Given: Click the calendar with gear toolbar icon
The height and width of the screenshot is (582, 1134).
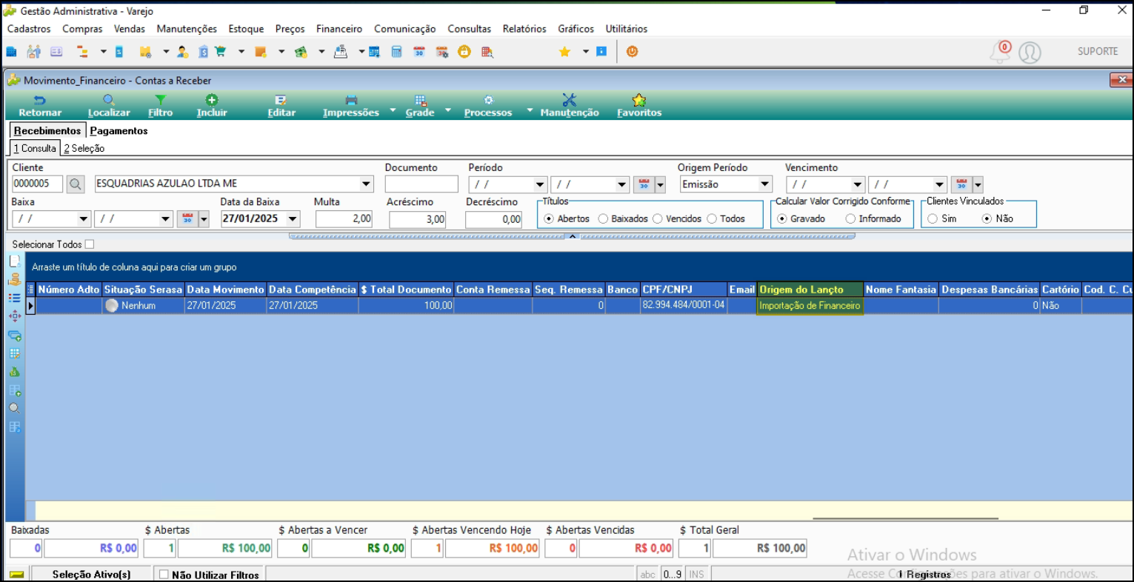Looking at the screenshot, I should point(442,52).
